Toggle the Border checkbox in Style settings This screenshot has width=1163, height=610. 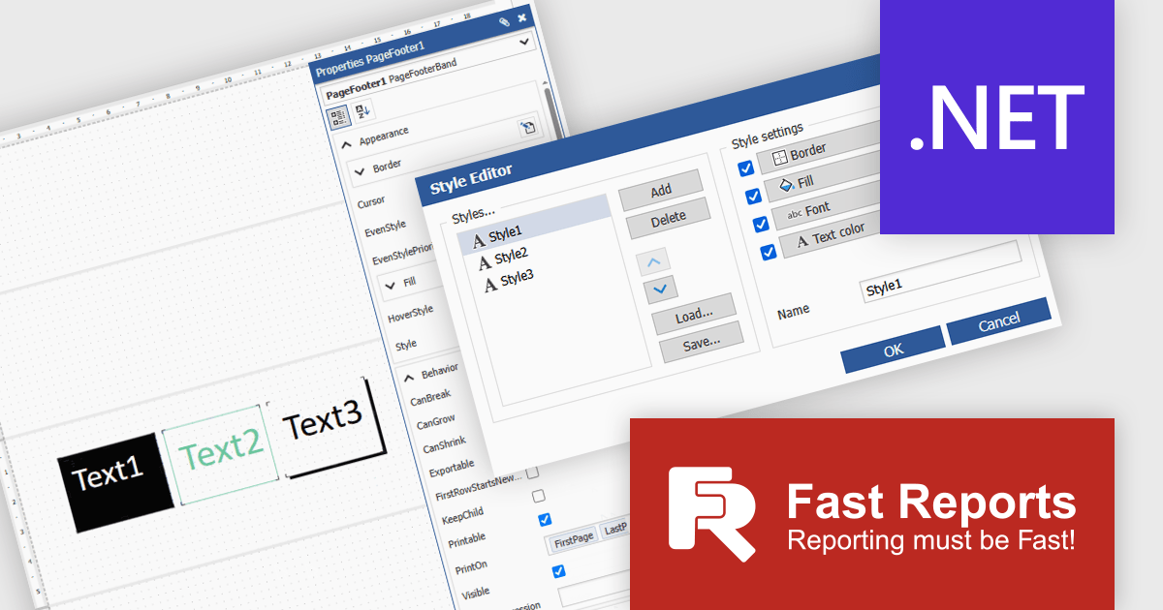[745, 168]
